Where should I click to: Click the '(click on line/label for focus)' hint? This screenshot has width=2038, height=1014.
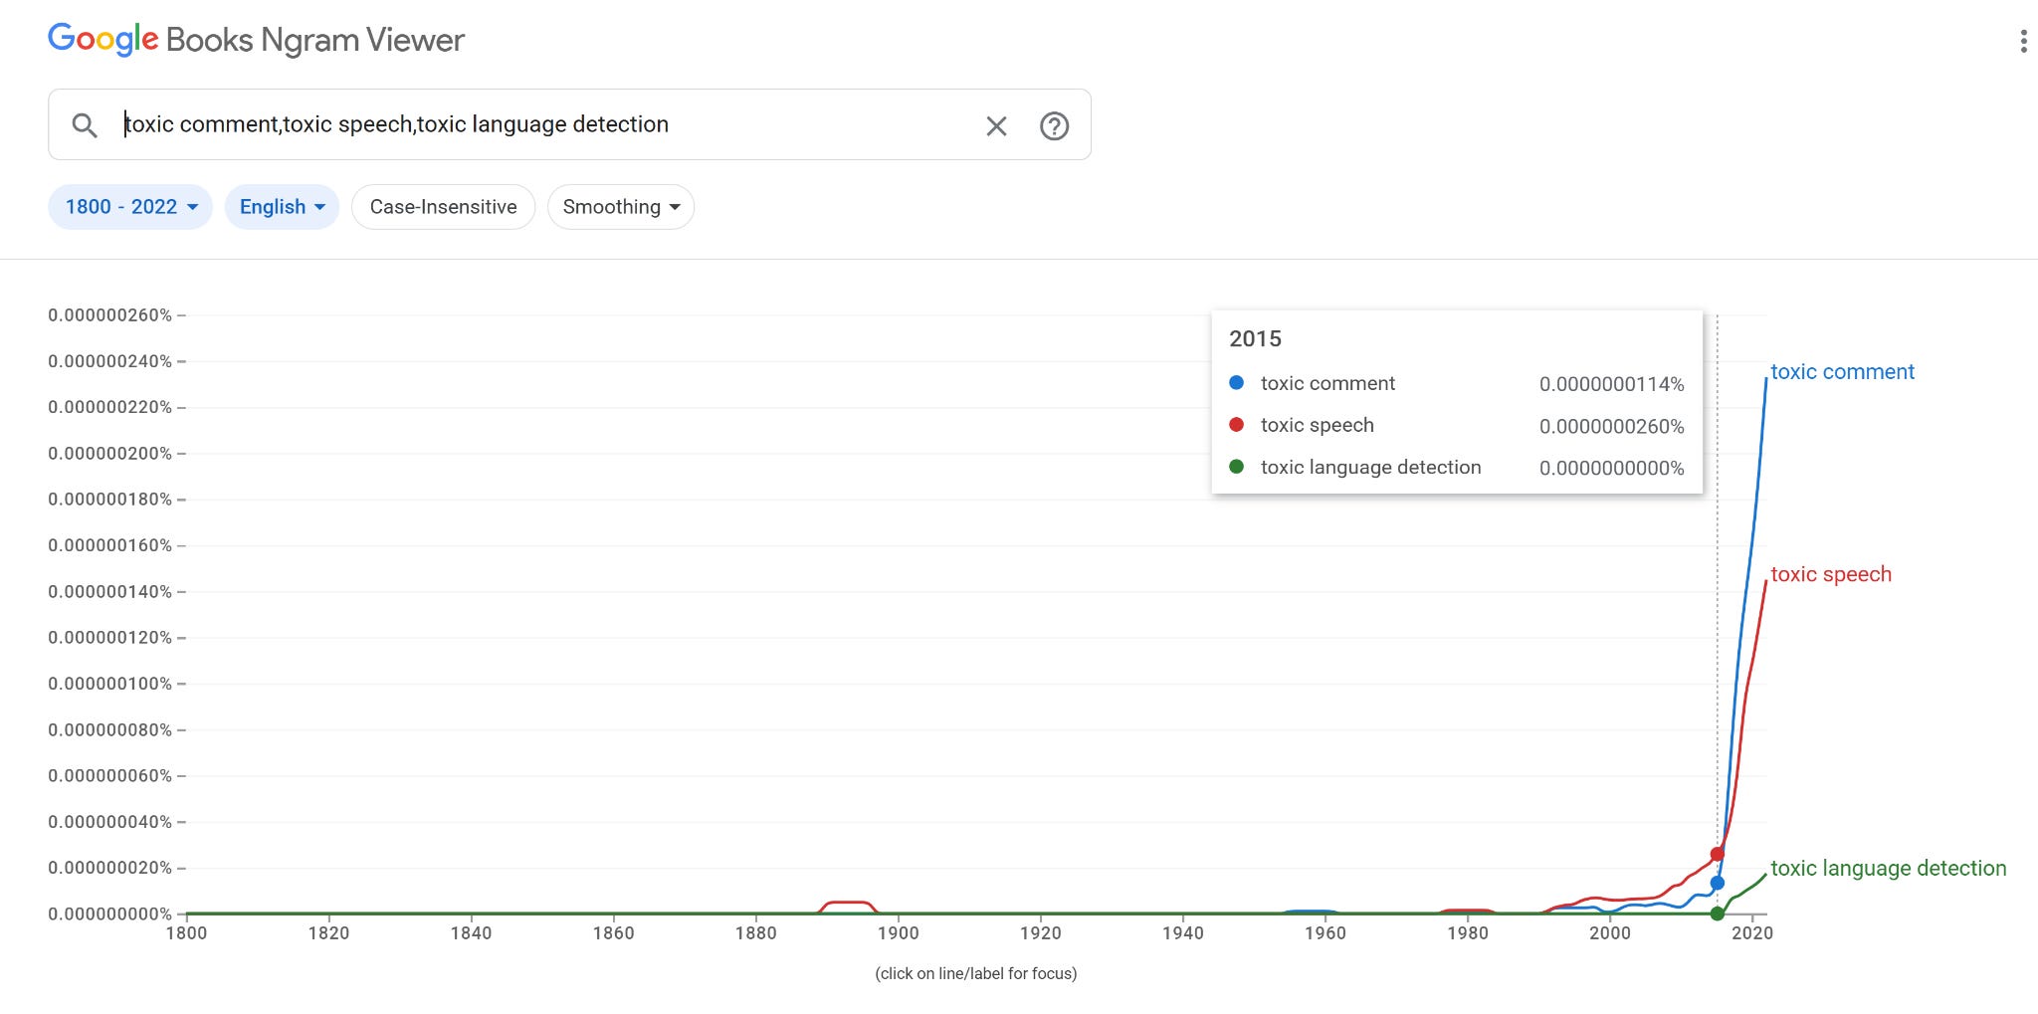click(x=976, y=973)
